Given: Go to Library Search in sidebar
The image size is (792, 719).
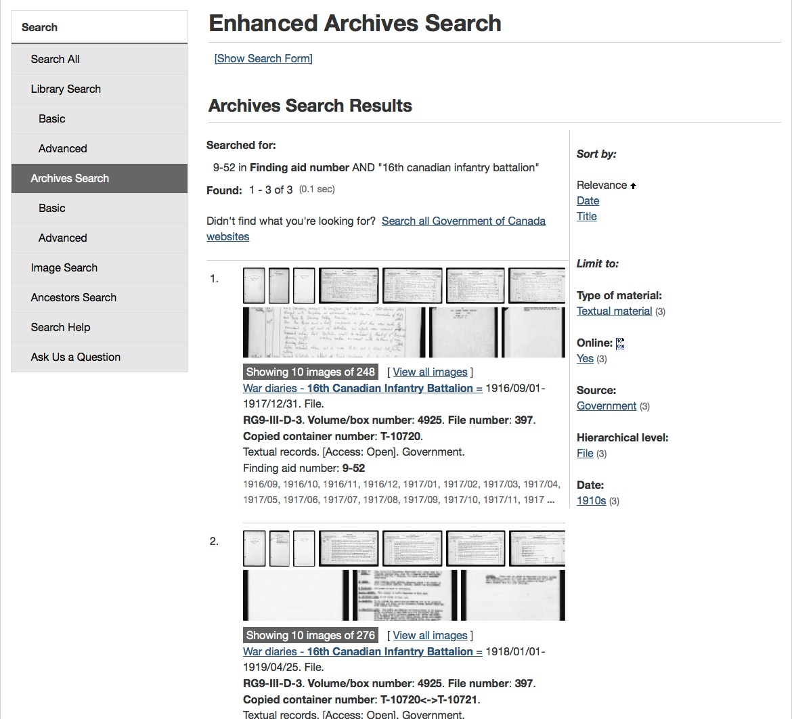Looking at the screenshot, I should pos(66,89).
